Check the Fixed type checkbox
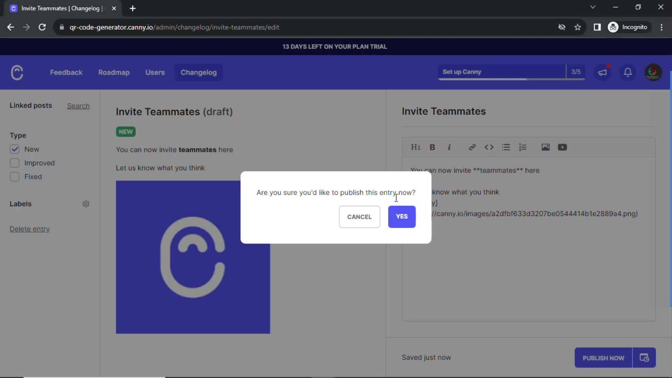 tap(14, 177)
